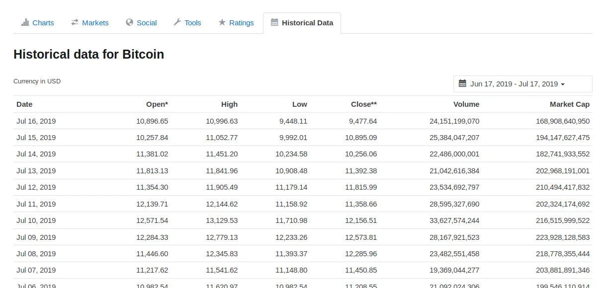Click market cap 223,928,128,583
Image resolution: width=612 pixels, height=288 pixels.
click(563, 237)
